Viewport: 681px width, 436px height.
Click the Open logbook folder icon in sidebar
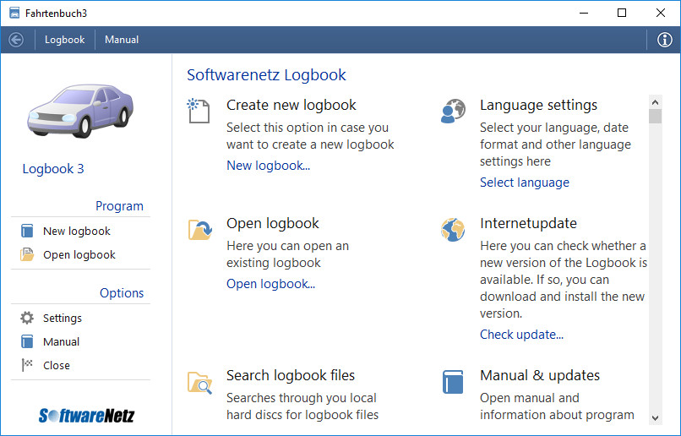coord(27,254)
